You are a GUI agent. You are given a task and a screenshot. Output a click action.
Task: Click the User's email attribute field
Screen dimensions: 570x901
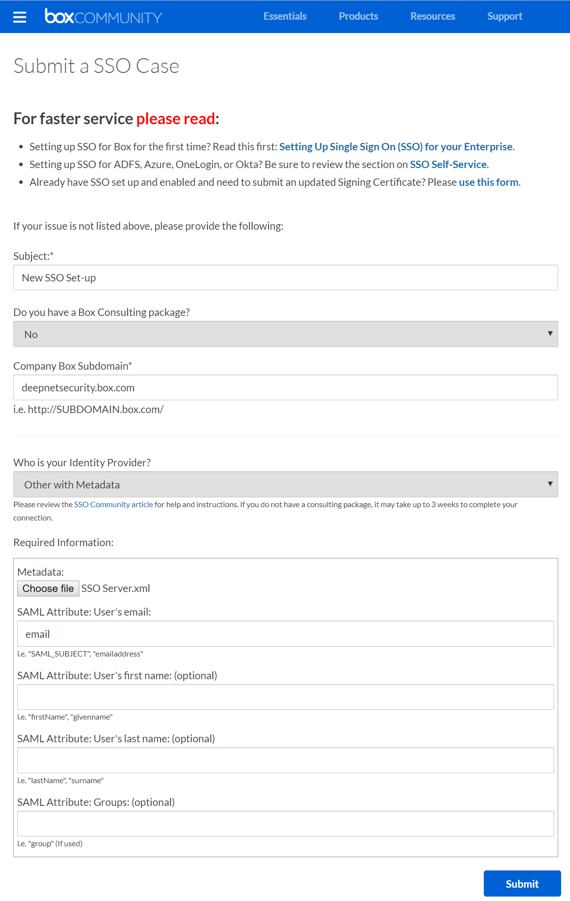(x=285, y=634)
